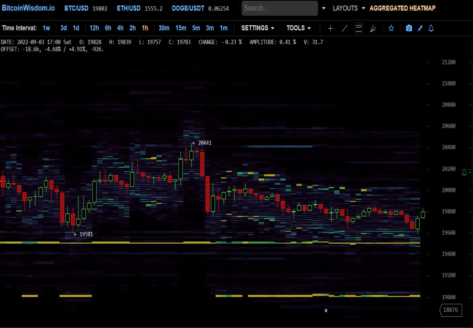473x328 pixels.
Task: Select the crosshair cursor tool
Action: tap(330, 28)
